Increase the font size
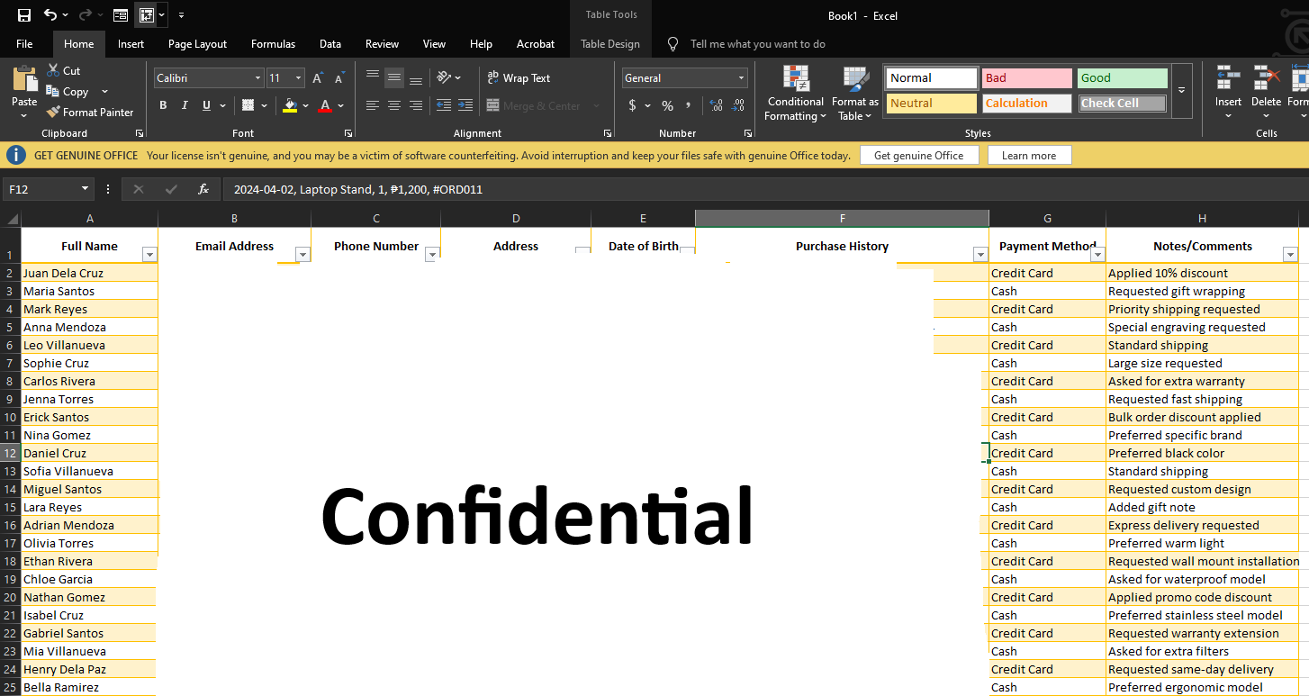 (318, 78)
